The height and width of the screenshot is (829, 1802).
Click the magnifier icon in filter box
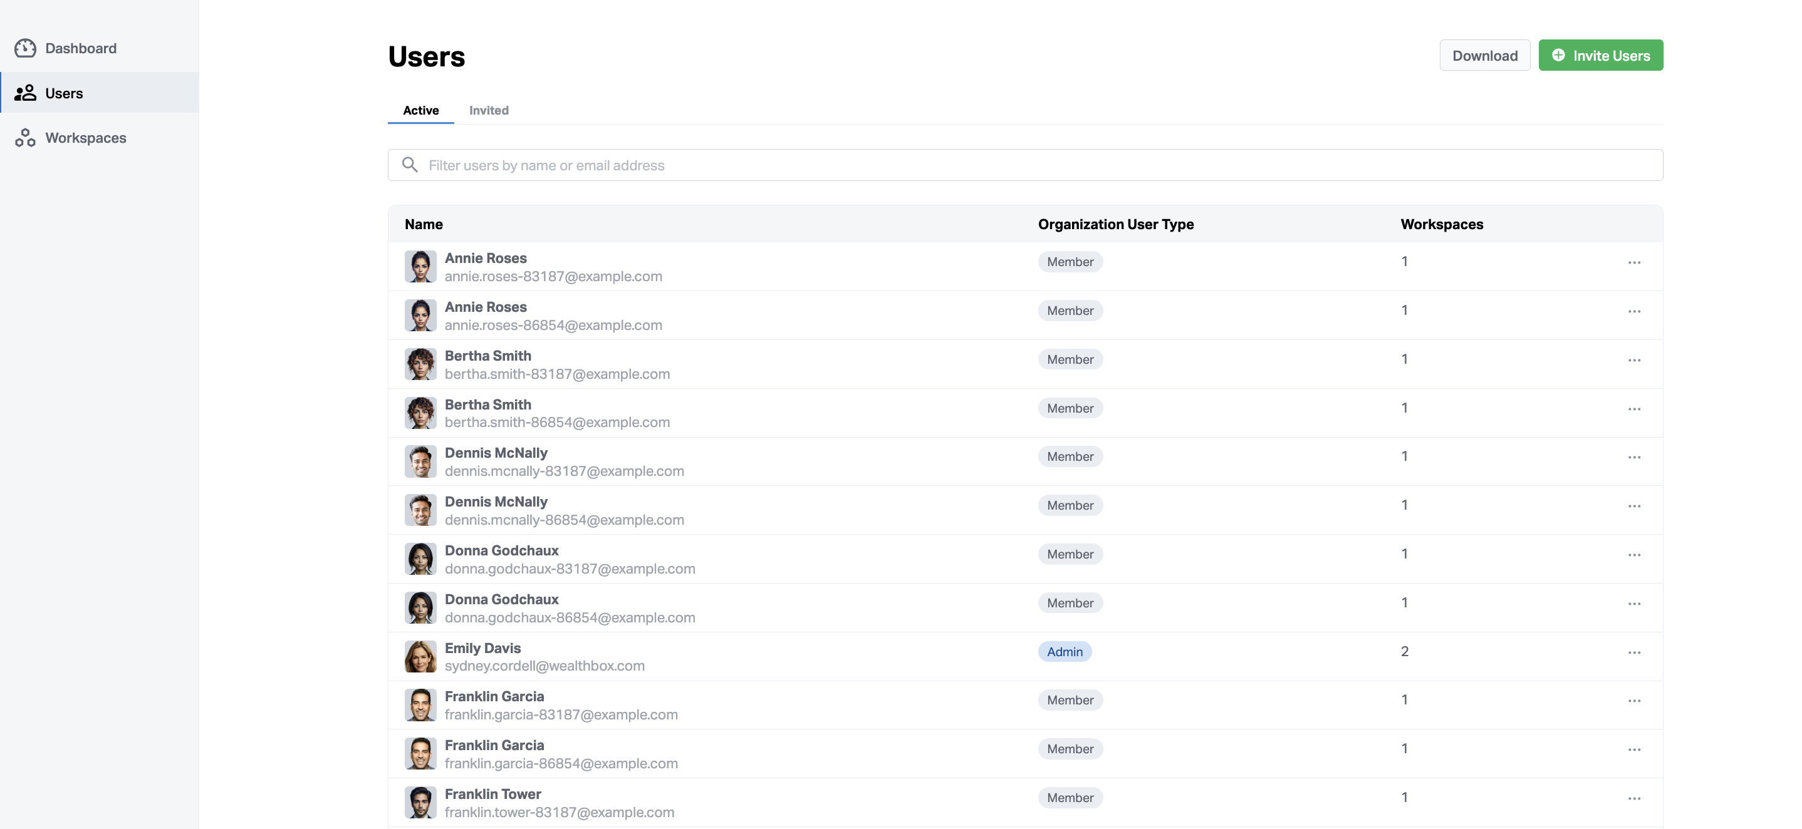[410, 165]
